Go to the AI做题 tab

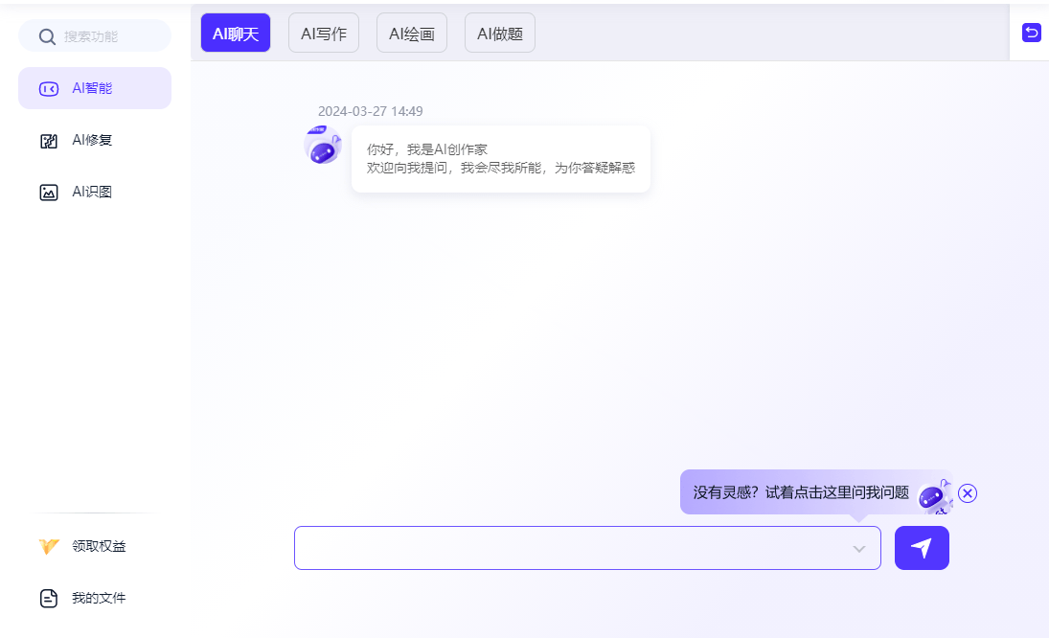(500, 34)
